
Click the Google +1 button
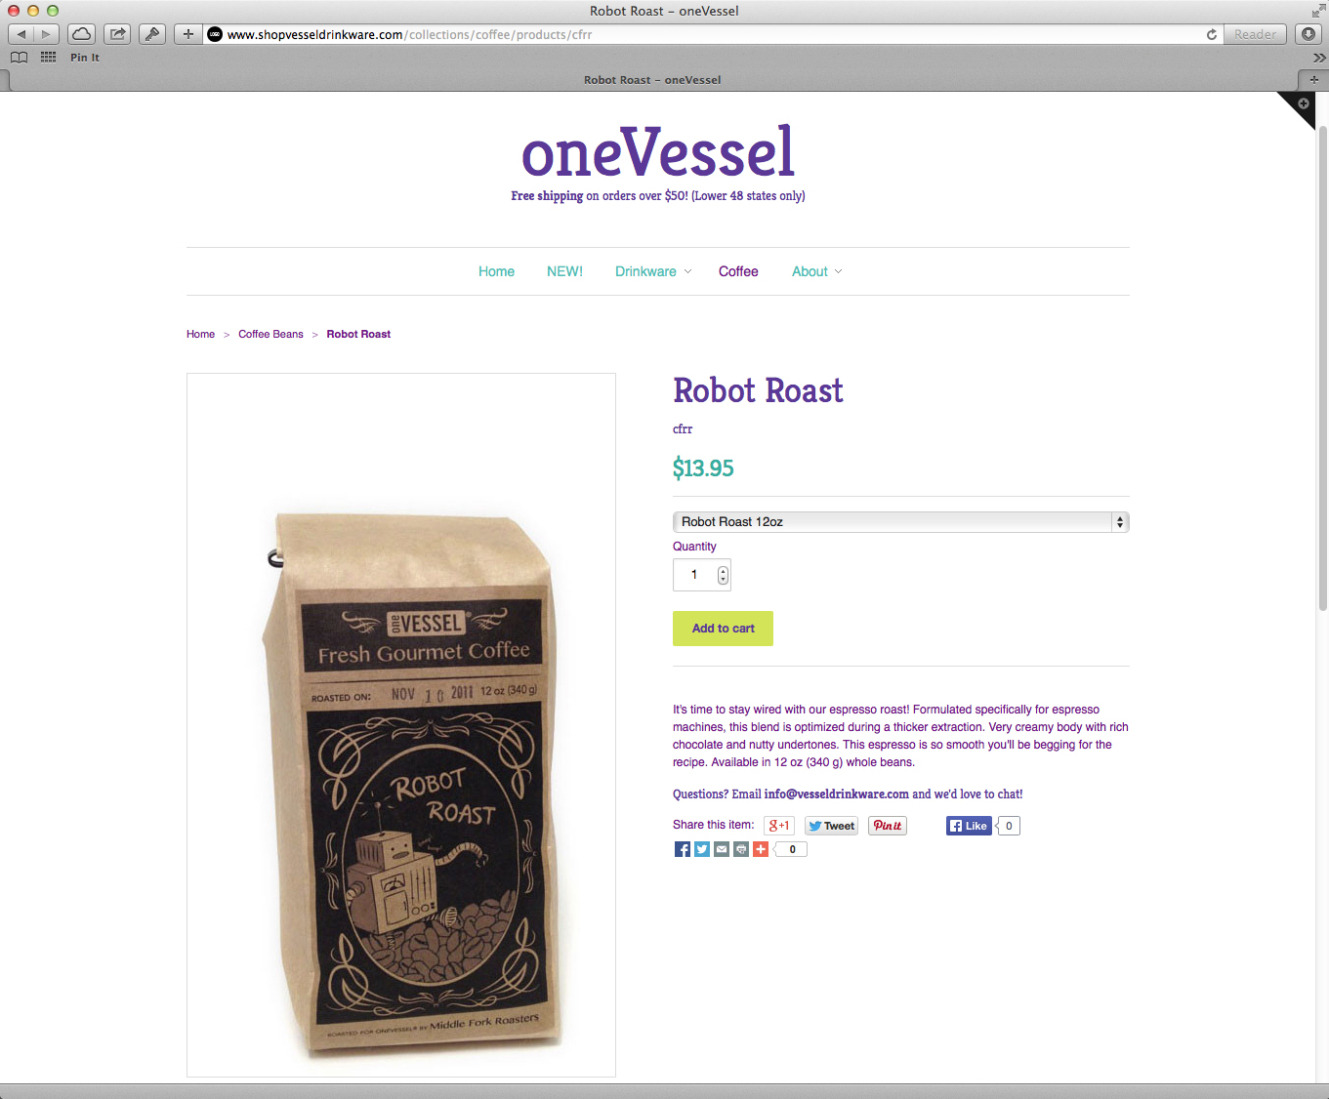click(779, 826)
